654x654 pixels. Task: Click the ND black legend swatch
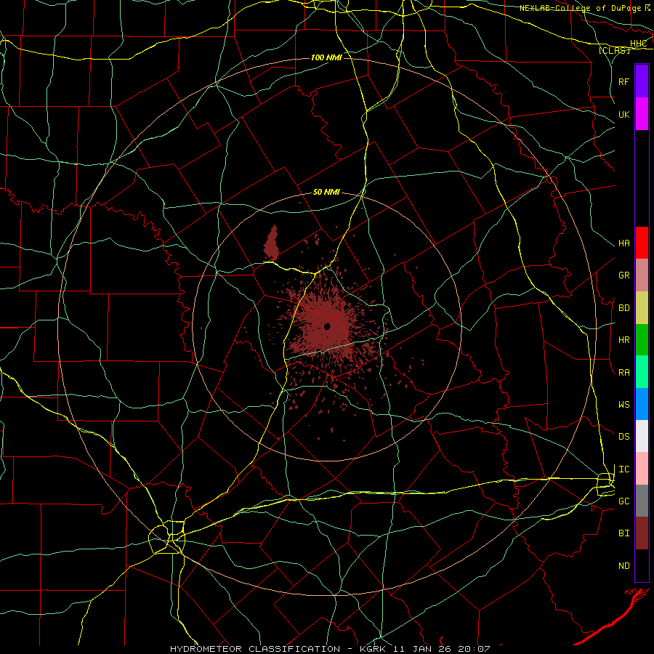click(x=642, y=565)
